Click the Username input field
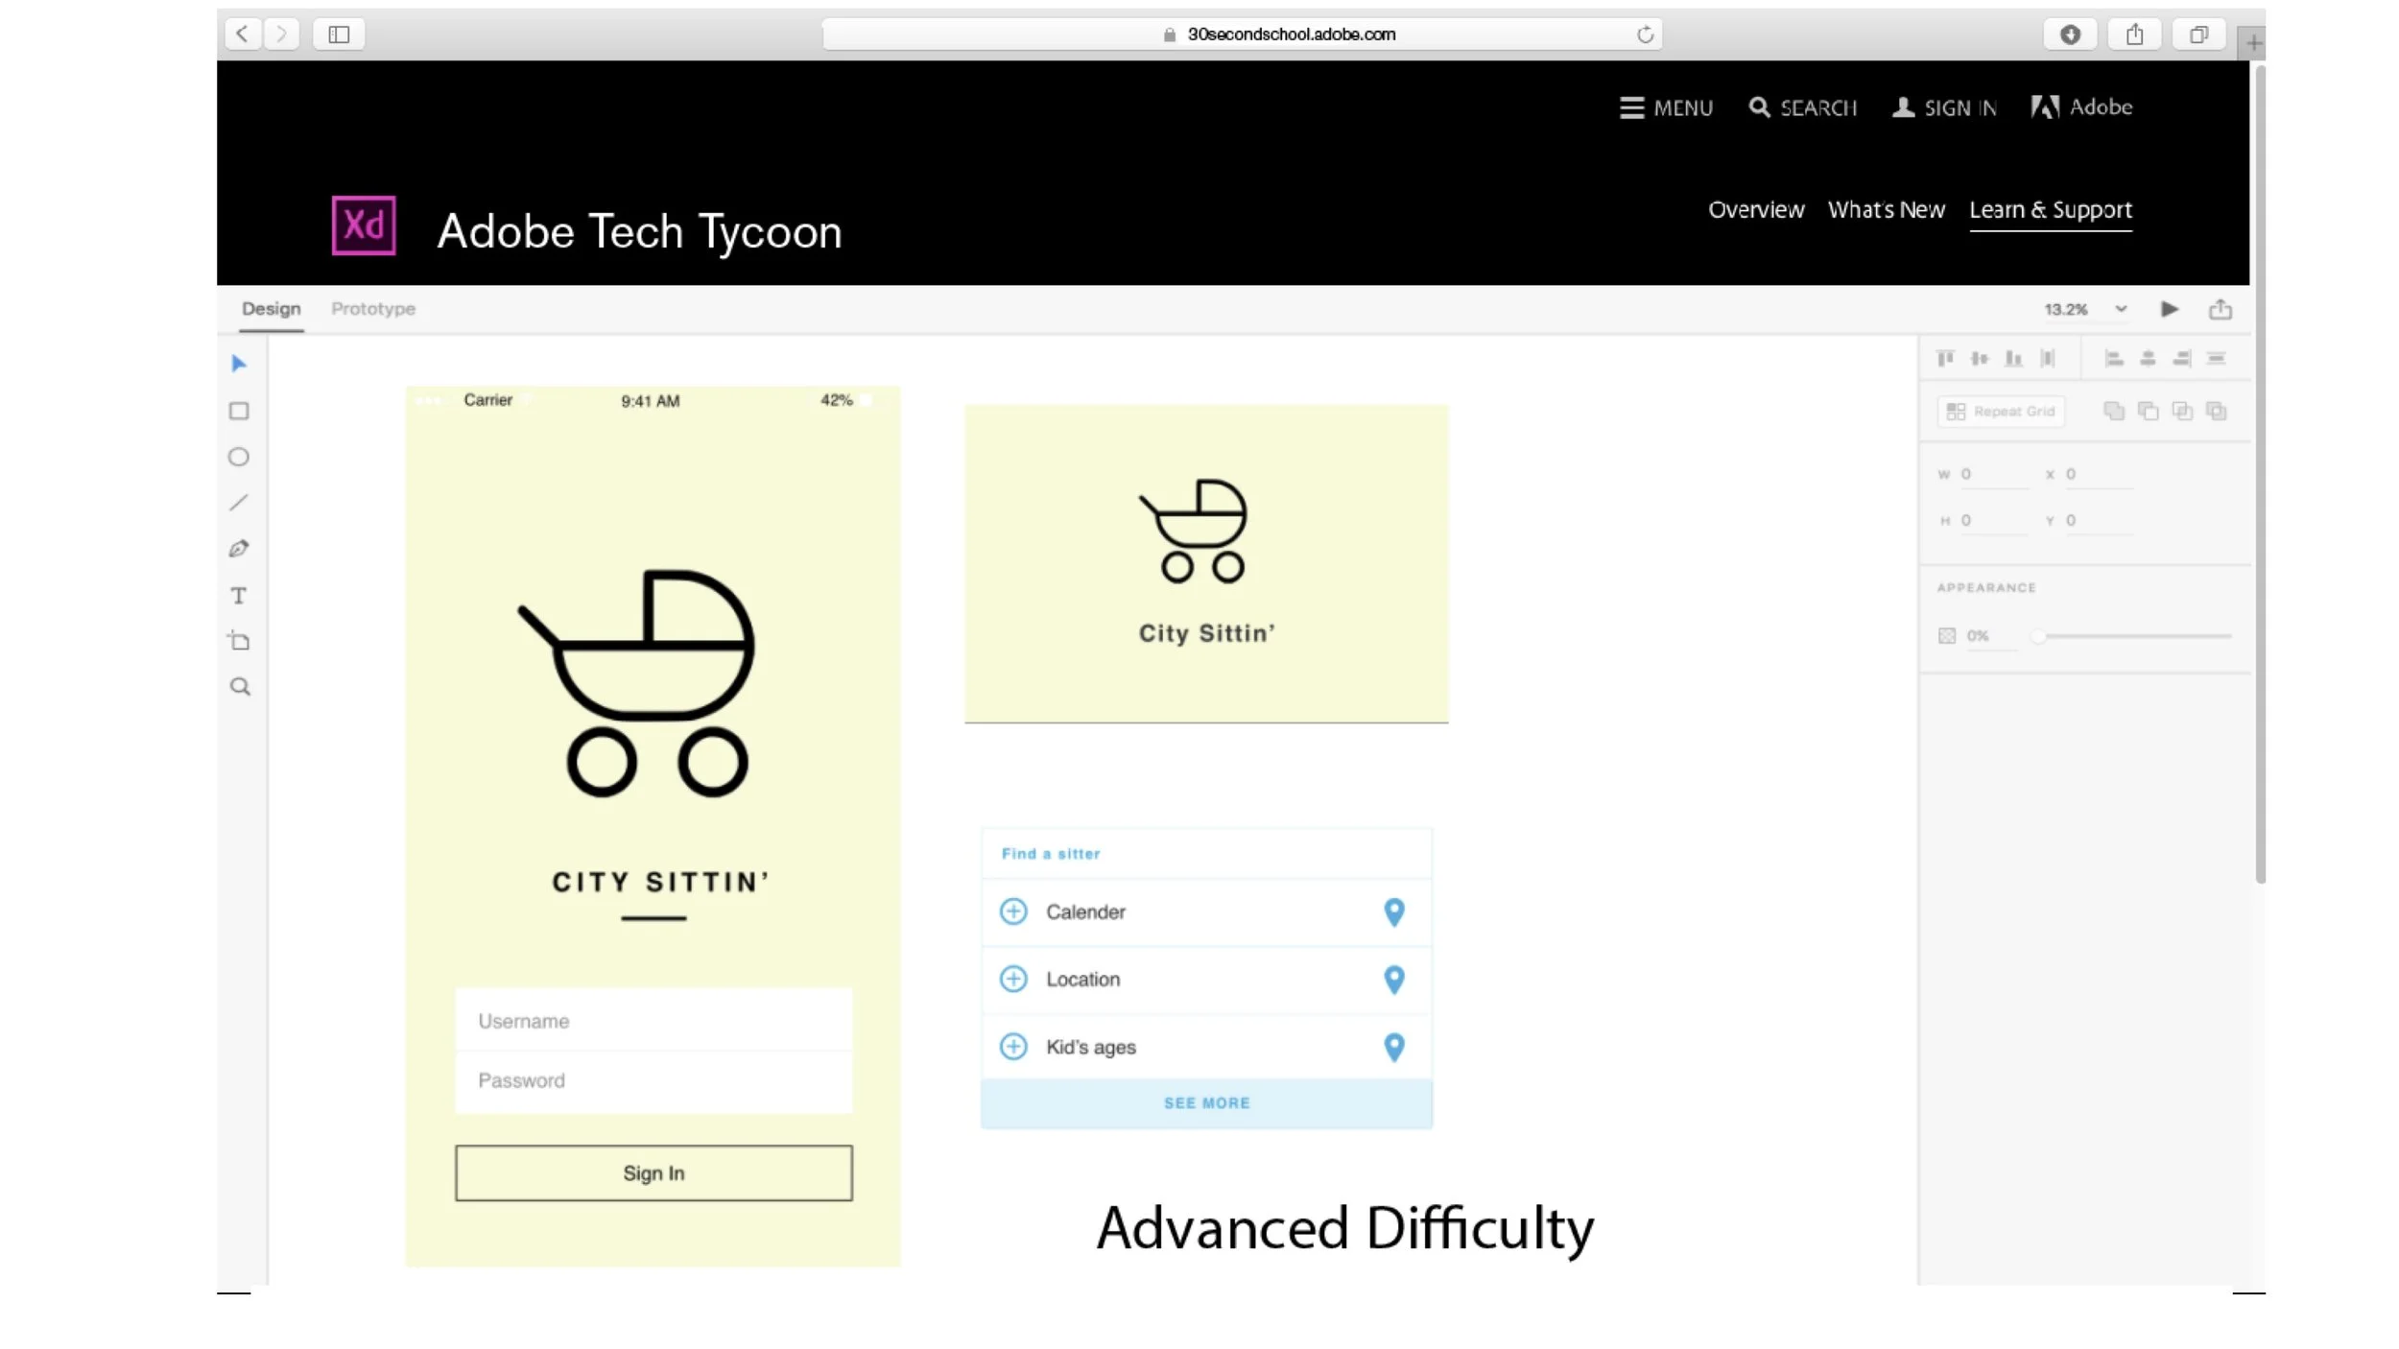 (653, 1021)
